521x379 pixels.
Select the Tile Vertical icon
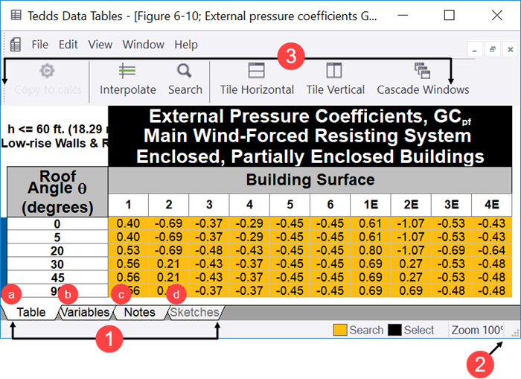coord(334,70)
